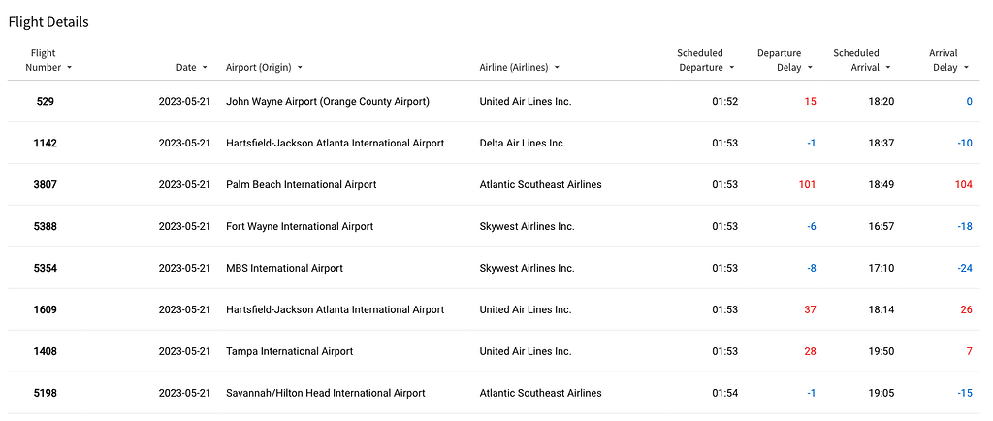
Task: Expand the Departure Delay column dropdown arrow
Action: pyautogui.click(x=810, y=68)
